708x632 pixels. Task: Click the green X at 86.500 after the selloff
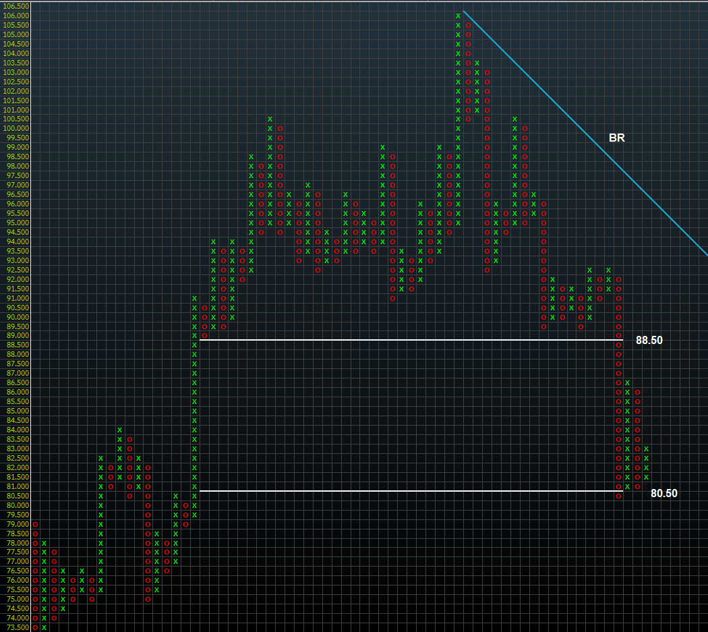(628, 382)
